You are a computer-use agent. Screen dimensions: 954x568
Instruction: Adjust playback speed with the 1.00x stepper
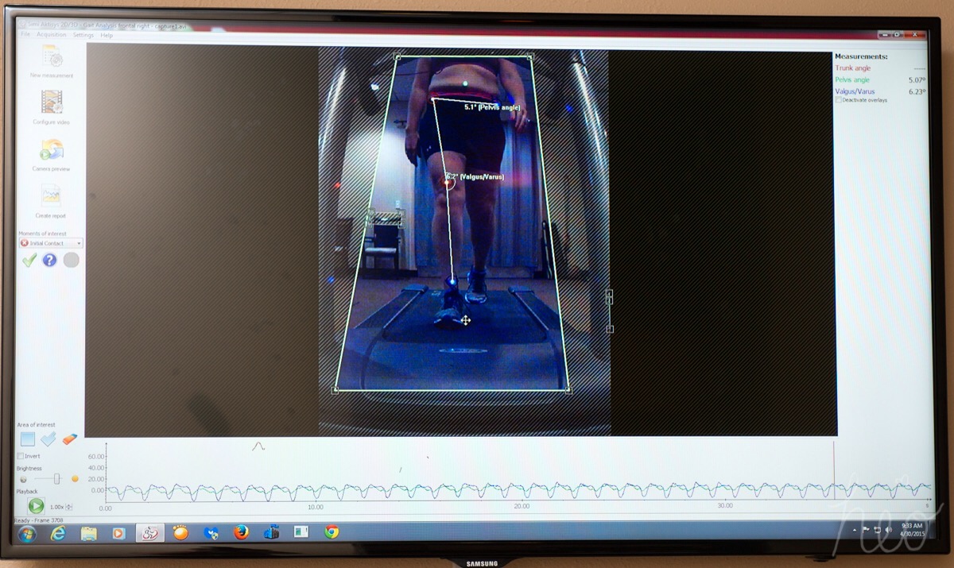coord(69,507)
